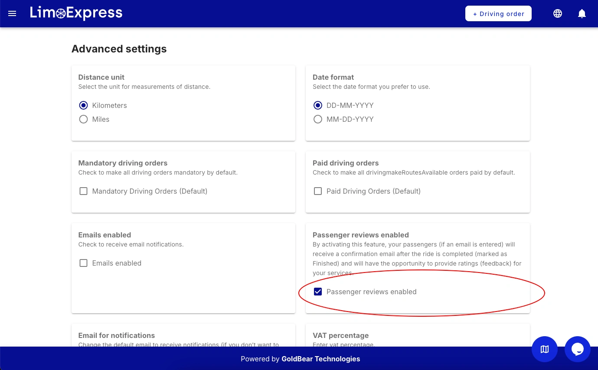Follow the GoldBear Technologies footer link
This screenshot has height=370, width=598.
coord(320,359)
